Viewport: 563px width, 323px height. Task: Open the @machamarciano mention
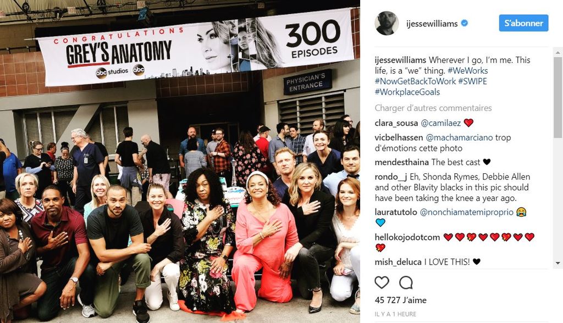click(459, 137)
